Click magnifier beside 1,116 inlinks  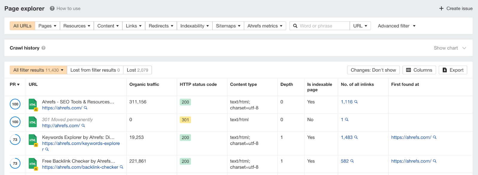click(356, 102)
